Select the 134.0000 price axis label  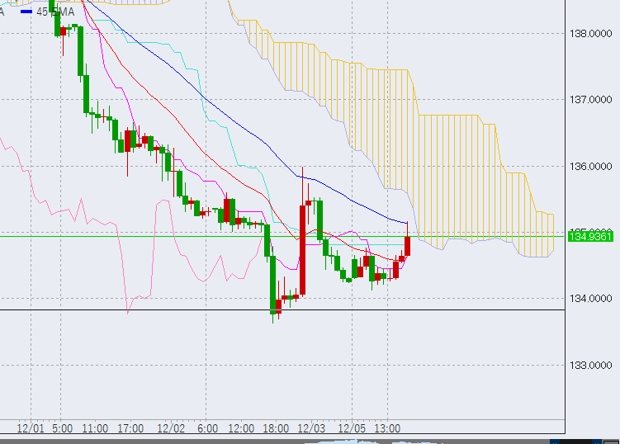[x=591, y=299]
